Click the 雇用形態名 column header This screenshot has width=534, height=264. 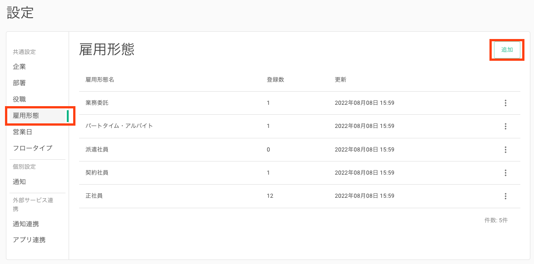click(x=100, y=80)
